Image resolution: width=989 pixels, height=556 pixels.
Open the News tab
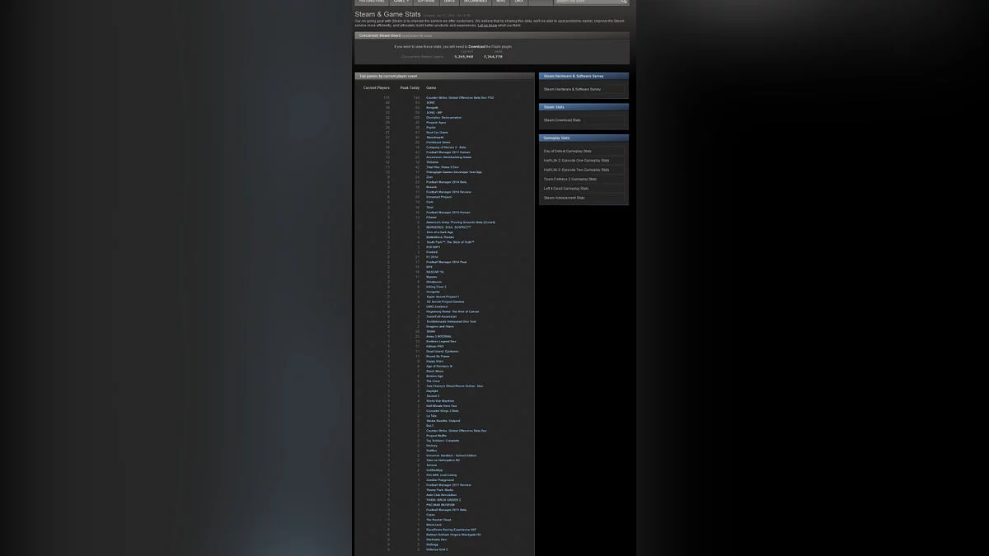[501, 2]
